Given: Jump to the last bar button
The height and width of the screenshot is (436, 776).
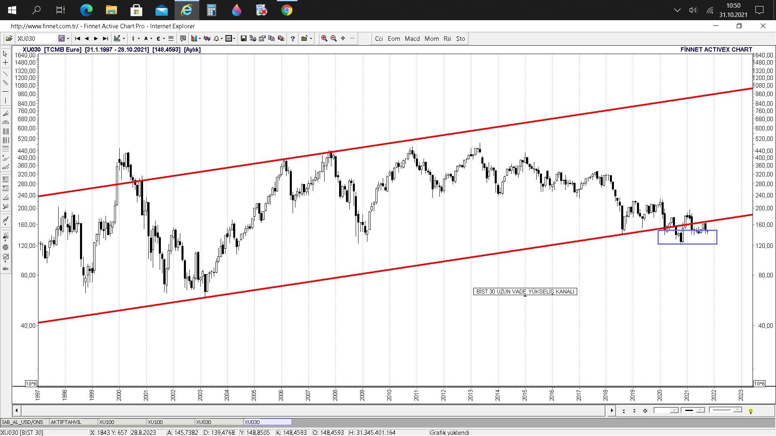Looking at the screenshot, I should [105, 39].
